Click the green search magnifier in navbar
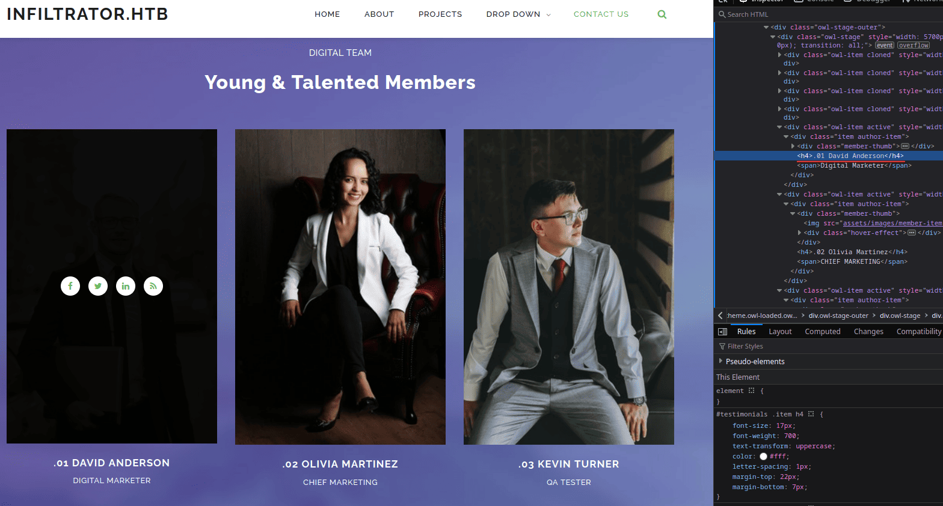This screenshot has width=943, height=506. pos(662,14)
